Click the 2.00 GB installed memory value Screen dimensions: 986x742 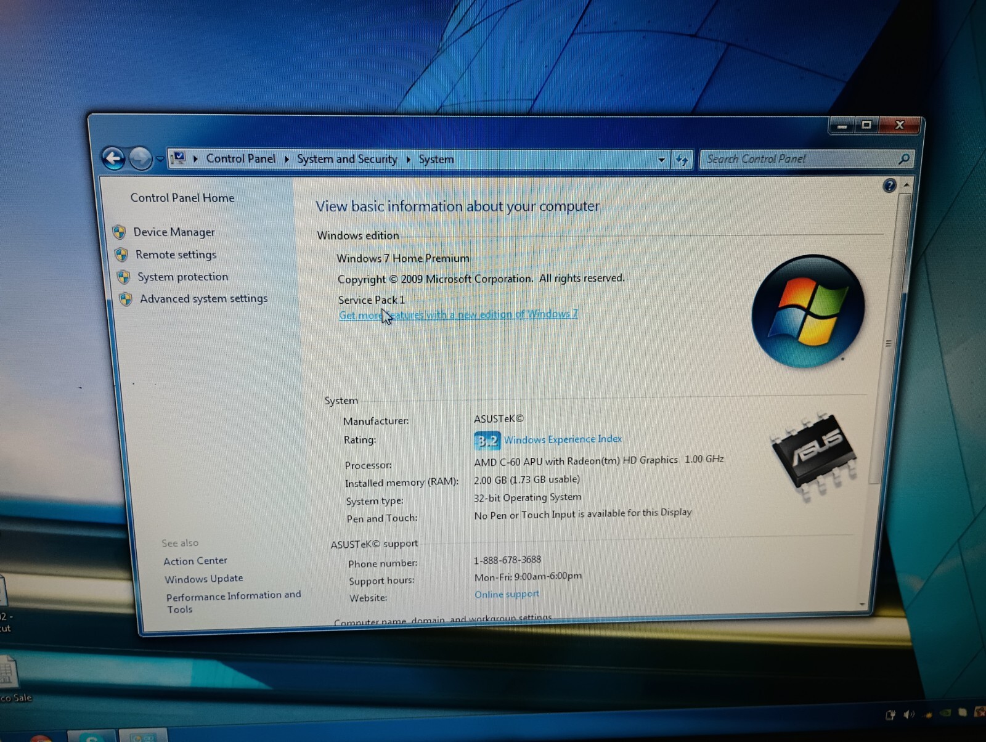pyautogui.click(x=527, y=479)
